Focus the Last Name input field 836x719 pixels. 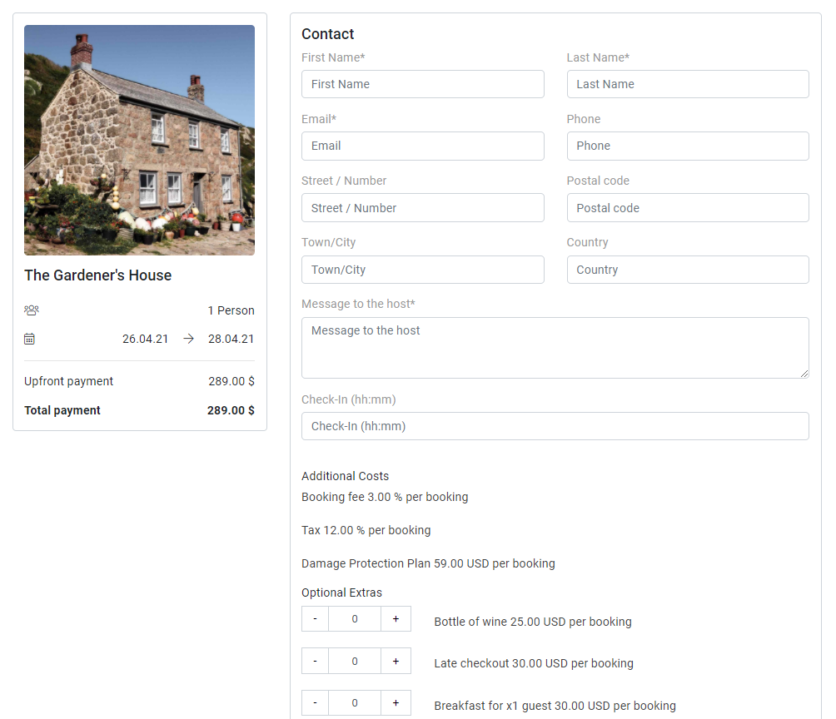pos(688,84)
